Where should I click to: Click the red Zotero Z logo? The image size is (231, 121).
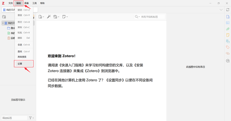3,3
